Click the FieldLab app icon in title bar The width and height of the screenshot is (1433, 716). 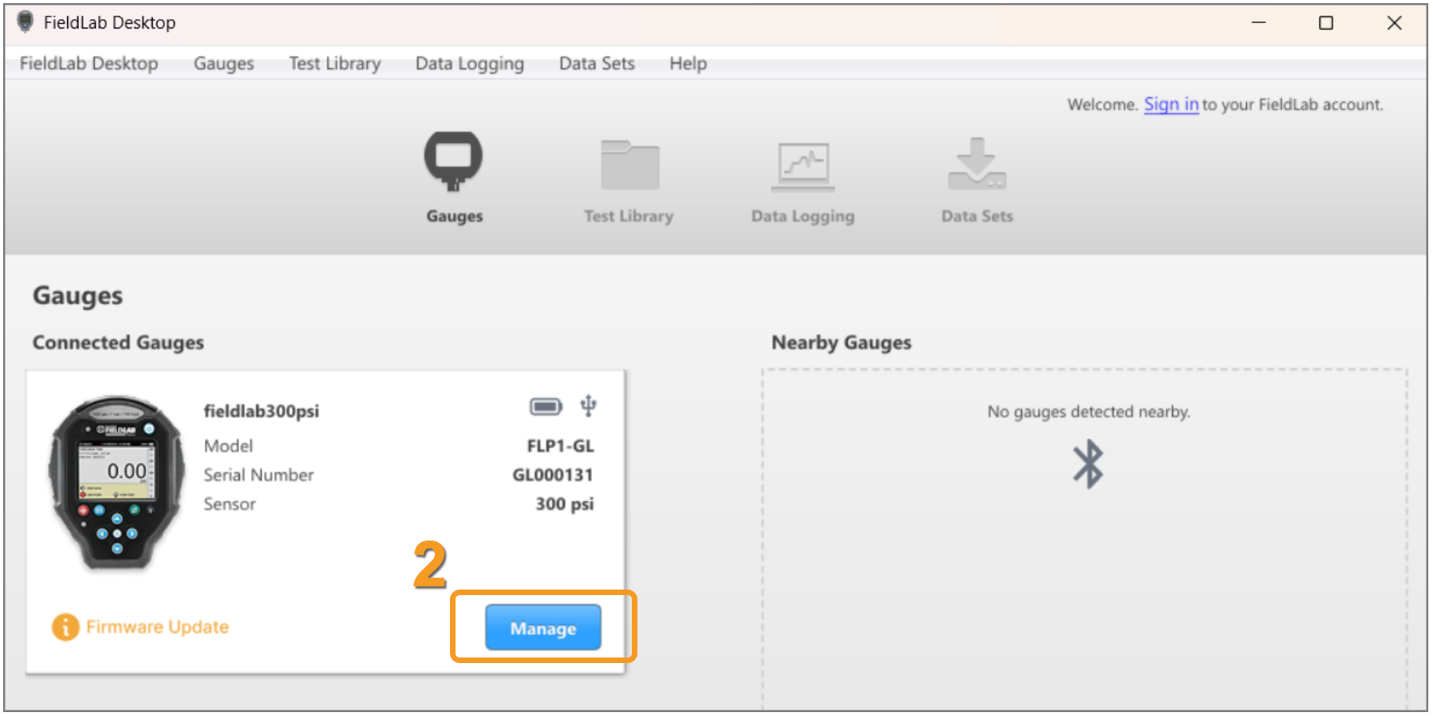(x=25, y=22)
